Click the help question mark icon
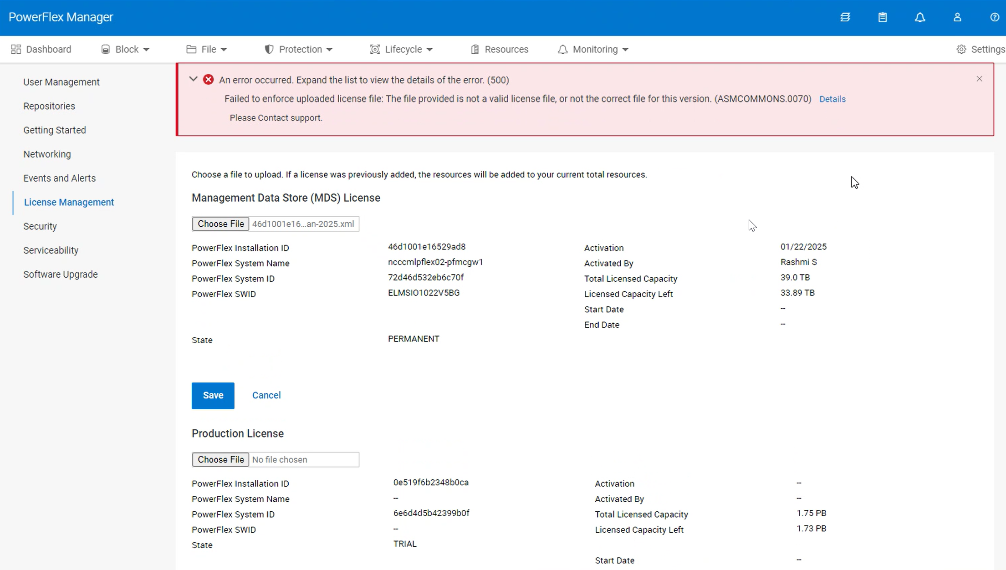The height and width of the screenshot is (570, 1006). pyautogui.click(x=995, y=17)
